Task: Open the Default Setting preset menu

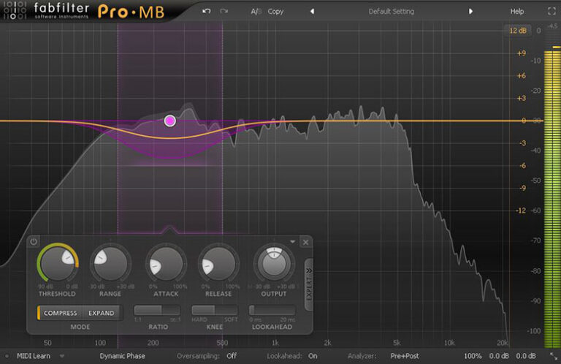Action: pos(391,12)
